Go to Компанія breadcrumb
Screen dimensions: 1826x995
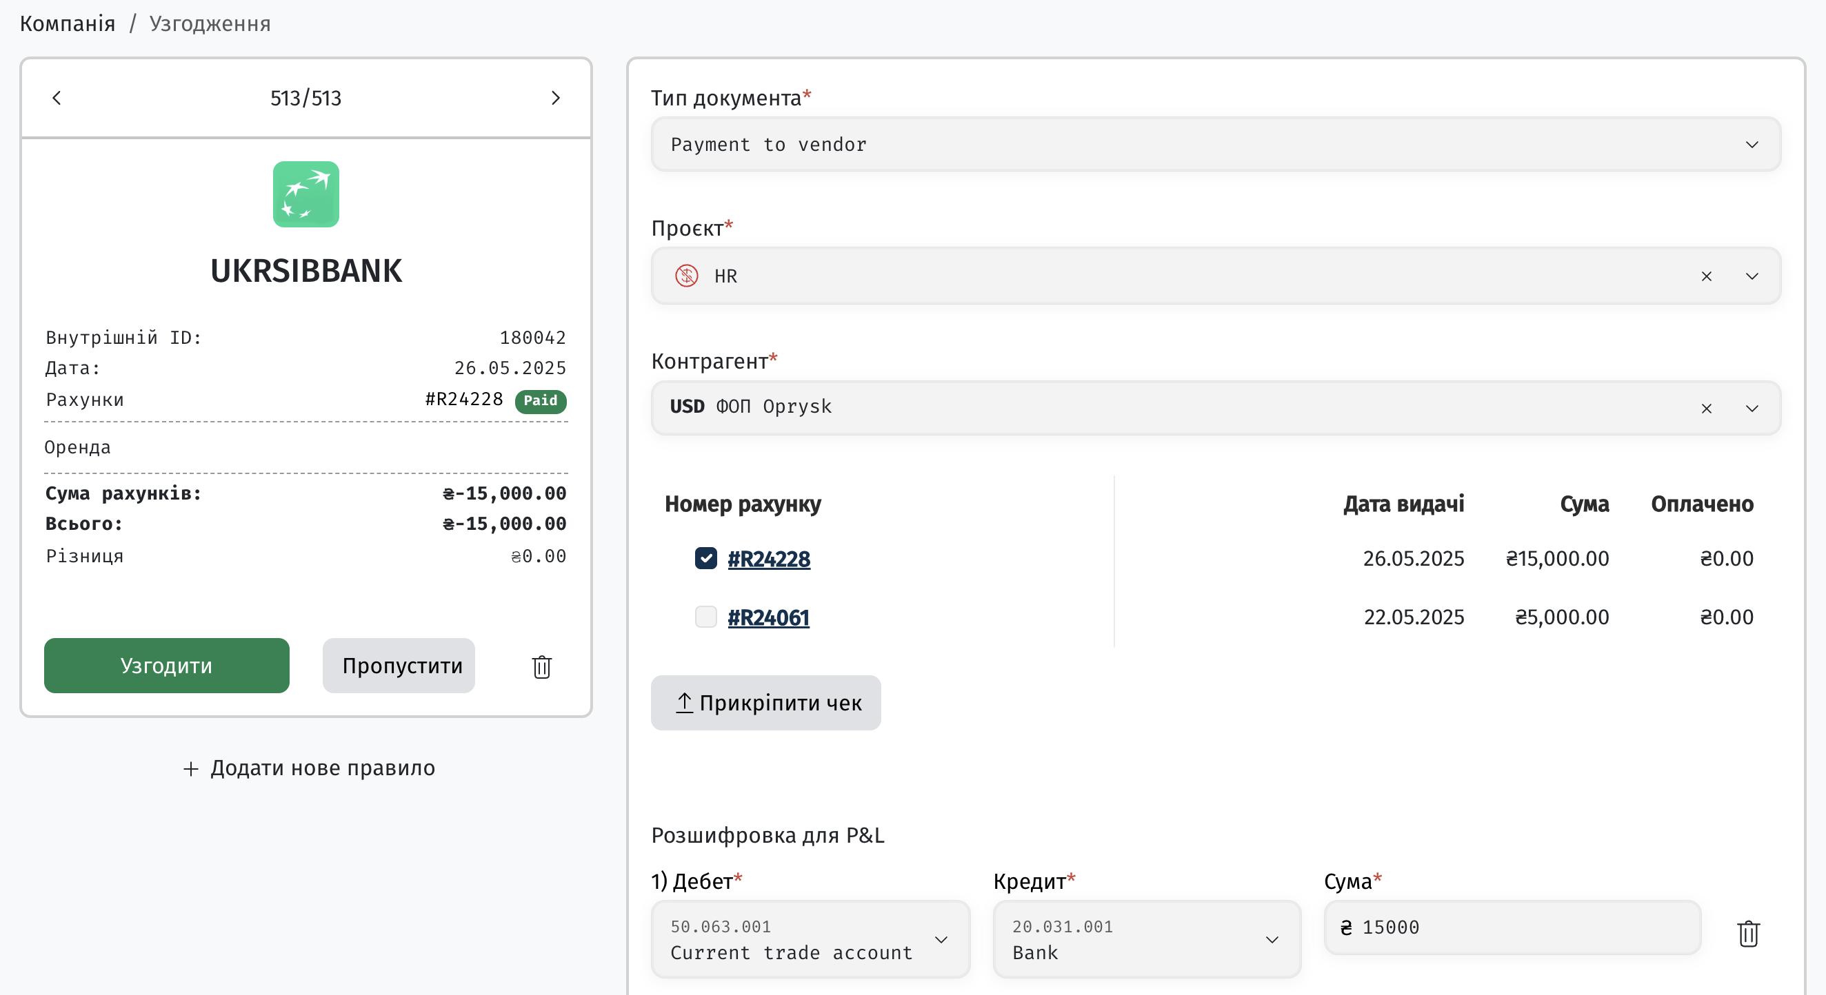68,23
